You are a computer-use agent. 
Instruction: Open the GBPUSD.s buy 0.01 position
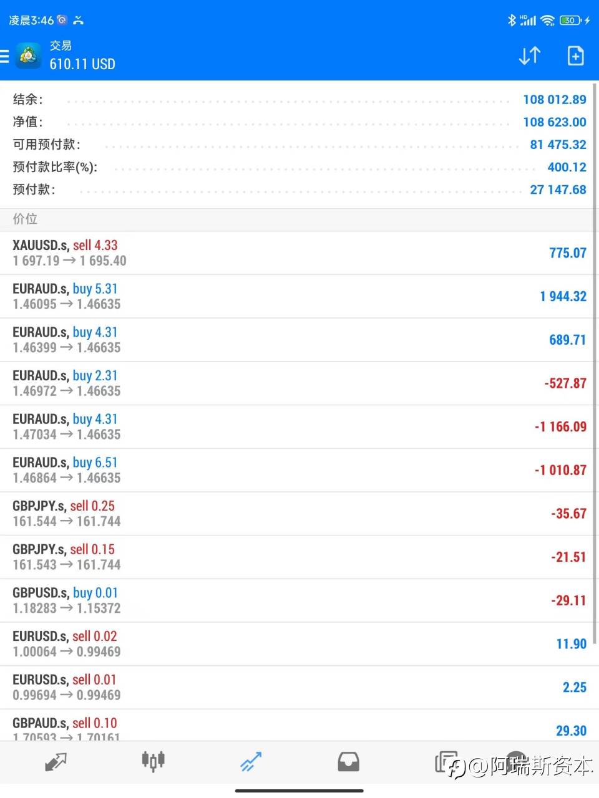[299, 601]
